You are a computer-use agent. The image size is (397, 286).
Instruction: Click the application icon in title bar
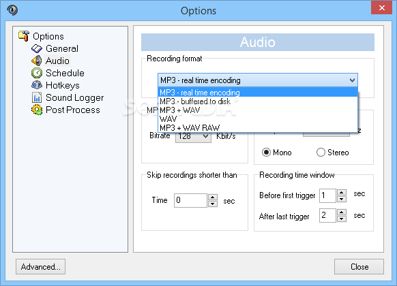pos(12,10)
